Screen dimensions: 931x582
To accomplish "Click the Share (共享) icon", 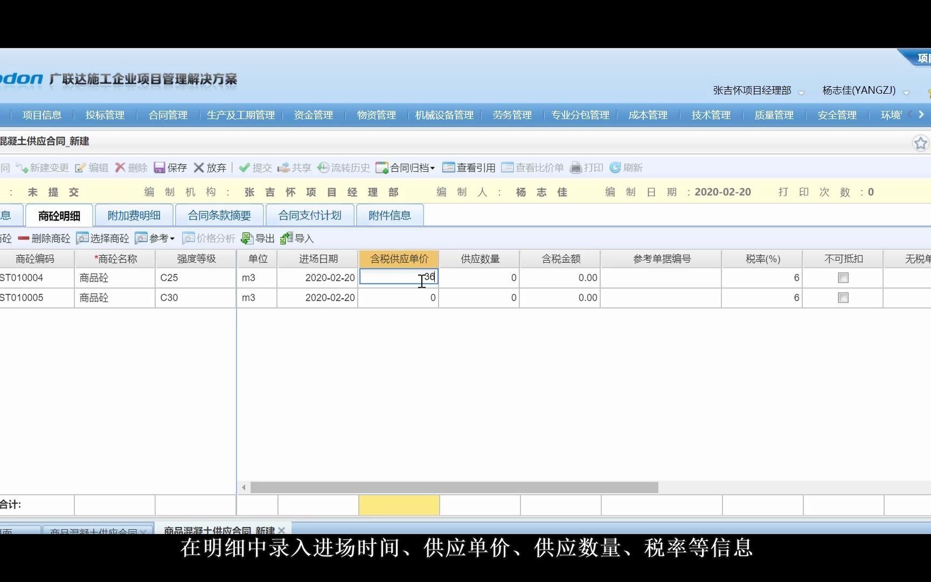I will click(x=283, y=168).
